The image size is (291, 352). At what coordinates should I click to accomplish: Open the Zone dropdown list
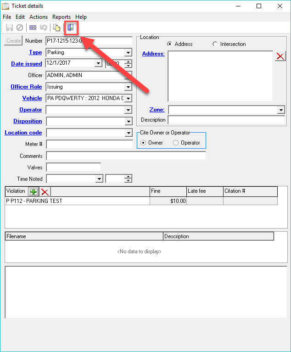point(280,110)
